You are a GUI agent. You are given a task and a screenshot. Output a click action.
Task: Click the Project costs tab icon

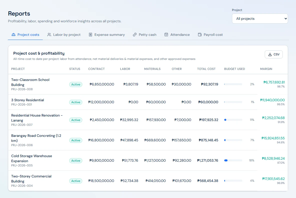[x=13, y=35]
